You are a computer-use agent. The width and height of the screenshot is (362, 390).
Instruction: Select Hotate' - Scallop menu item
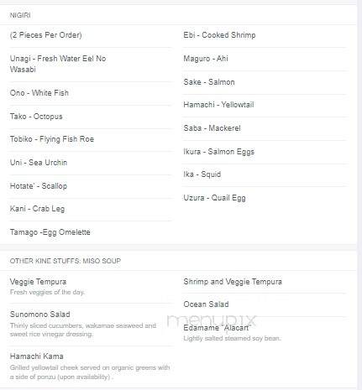tap(39, 186)
